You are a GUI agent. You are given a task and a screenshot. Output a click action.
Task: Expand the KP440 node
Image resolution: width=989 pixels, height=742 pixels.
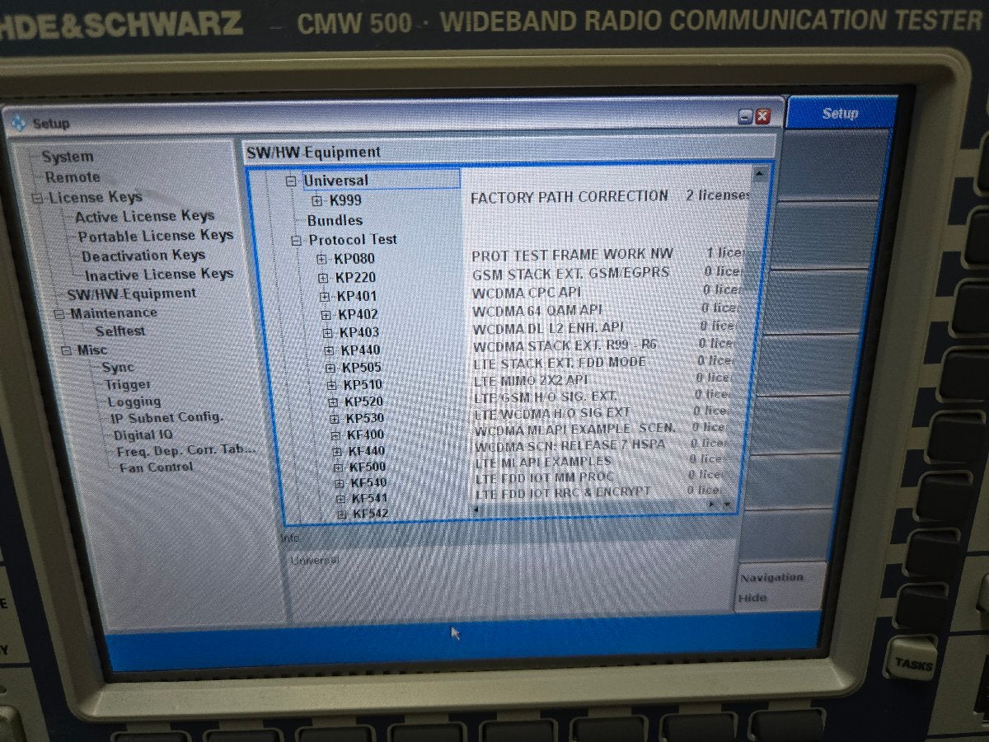point(330,350)
